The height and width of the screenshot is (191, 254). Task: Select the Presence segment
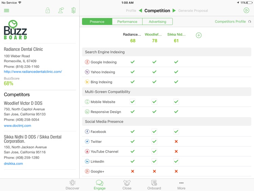pyautogui.click(x=97, y=22)
